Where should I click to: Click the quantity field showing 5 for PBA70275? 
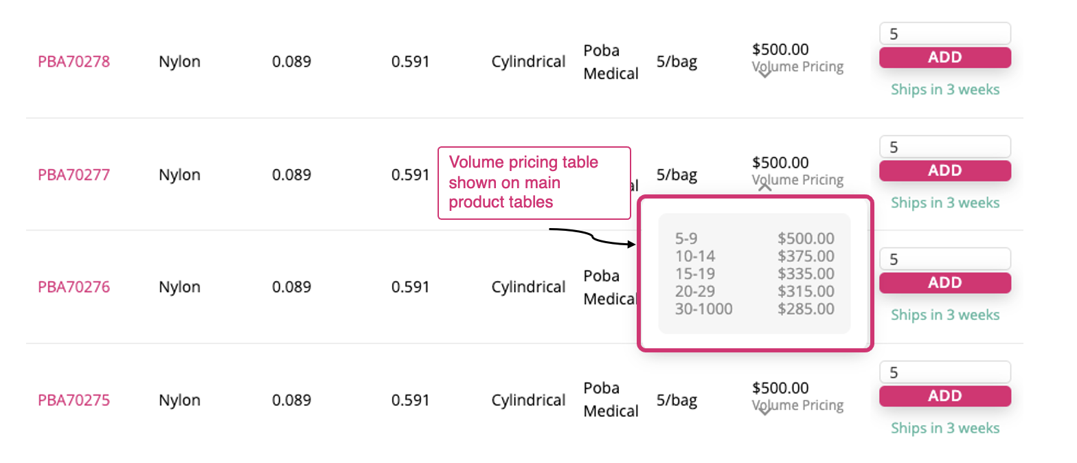tap(944, 372)
